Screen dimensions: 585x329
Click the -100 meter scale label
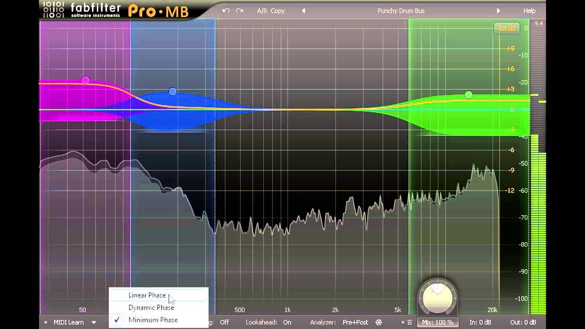pyautogui.click(x=521, y=298)
